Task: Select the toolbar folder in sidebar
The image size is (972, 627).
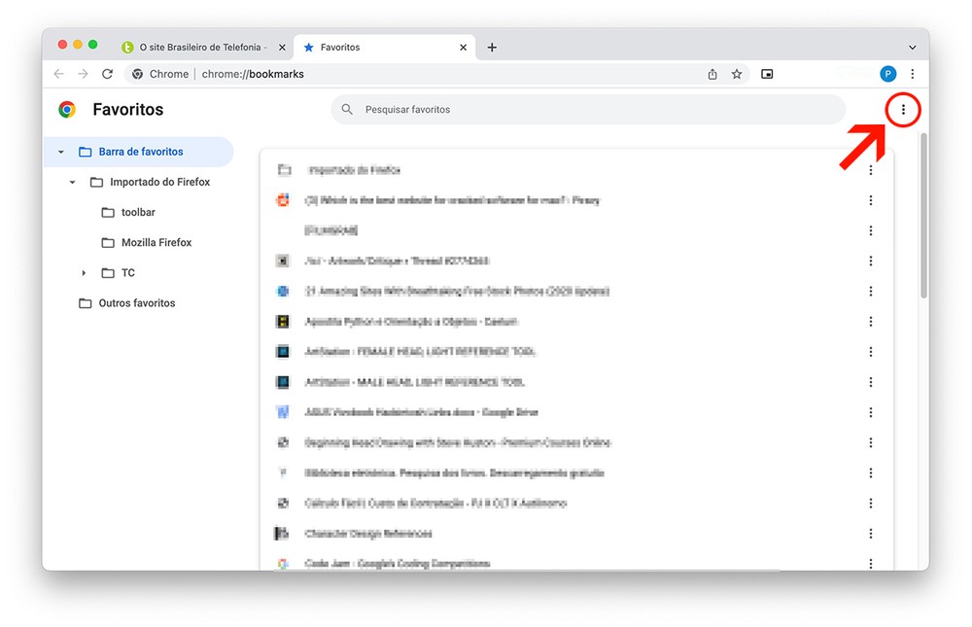Action: [x=138, y=212]
